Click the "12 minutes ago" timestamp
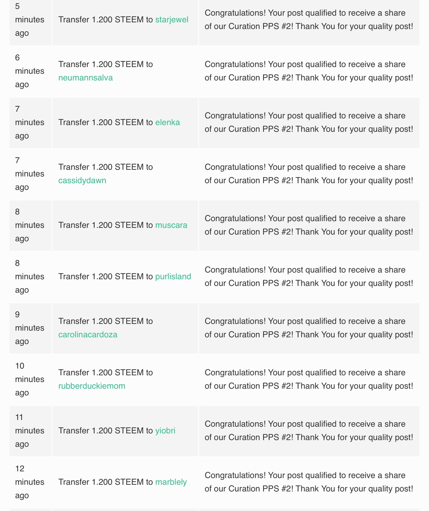This screenshot has height=511, width=429. [x=29, y=482]
